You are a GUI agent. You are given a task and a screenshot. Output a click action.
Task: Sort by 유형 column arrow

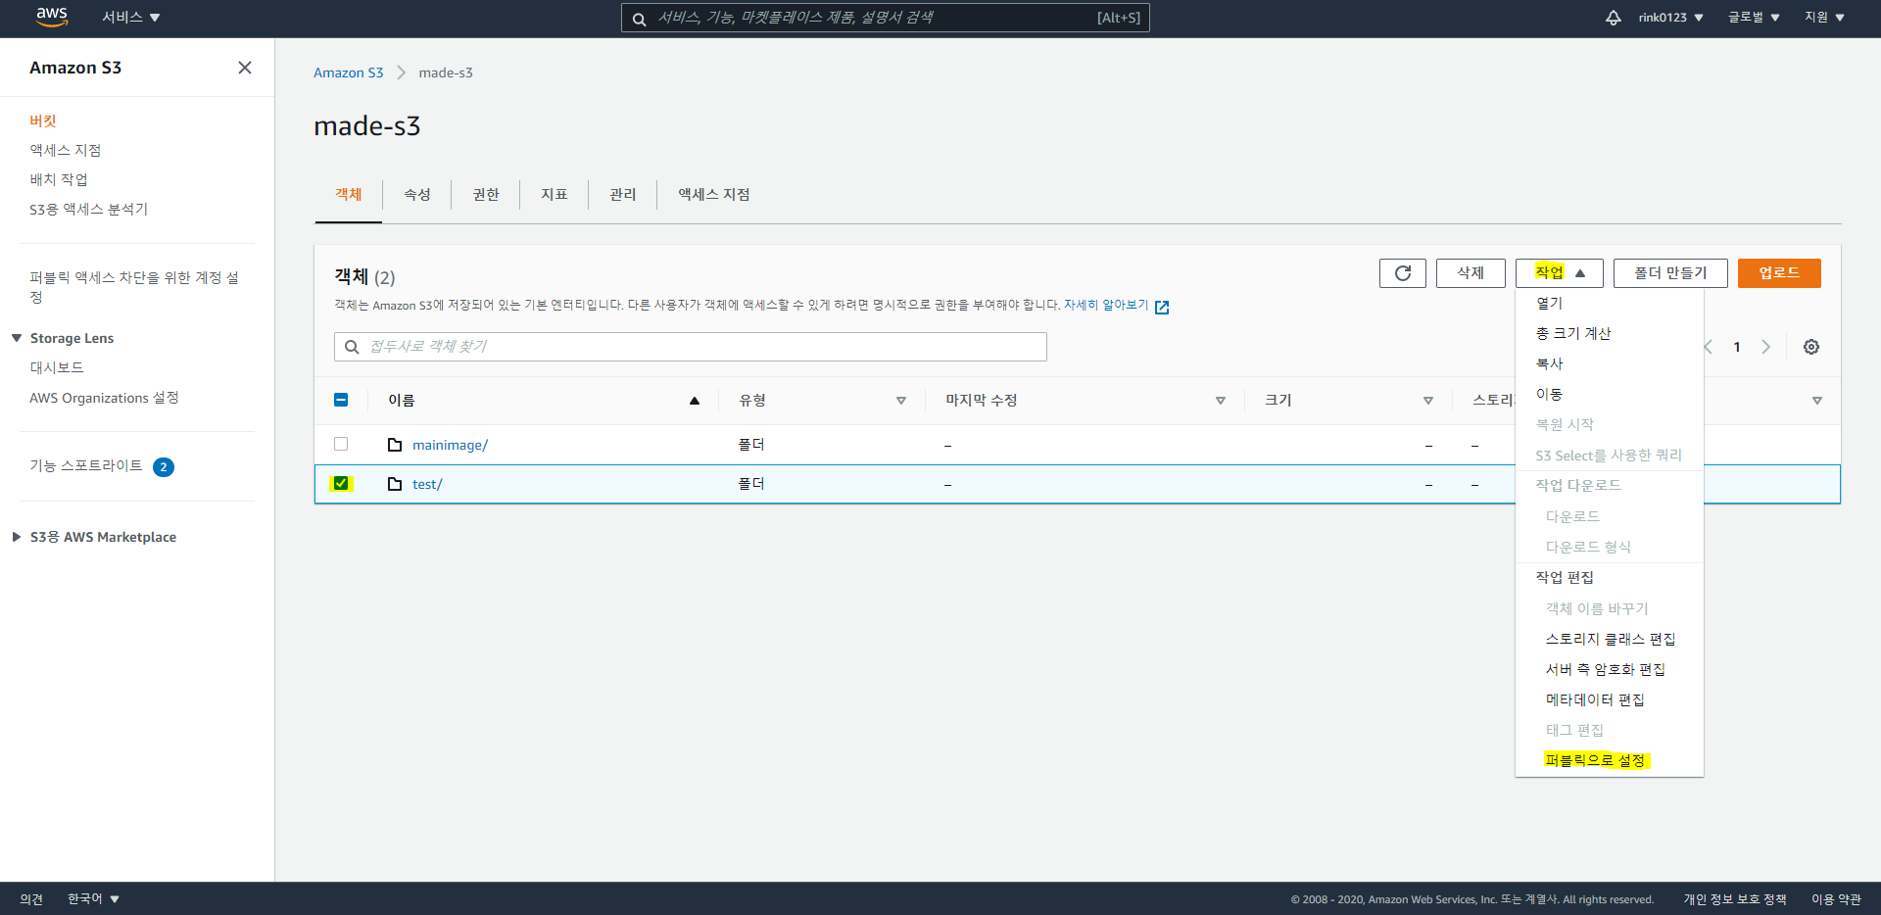coord(901,401)
